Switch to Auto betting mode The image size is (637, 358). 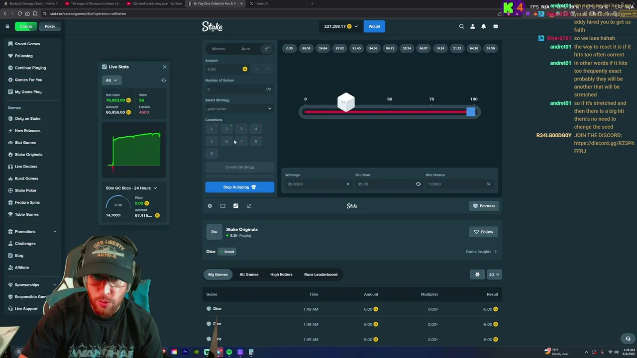click(x=246, y=49)
